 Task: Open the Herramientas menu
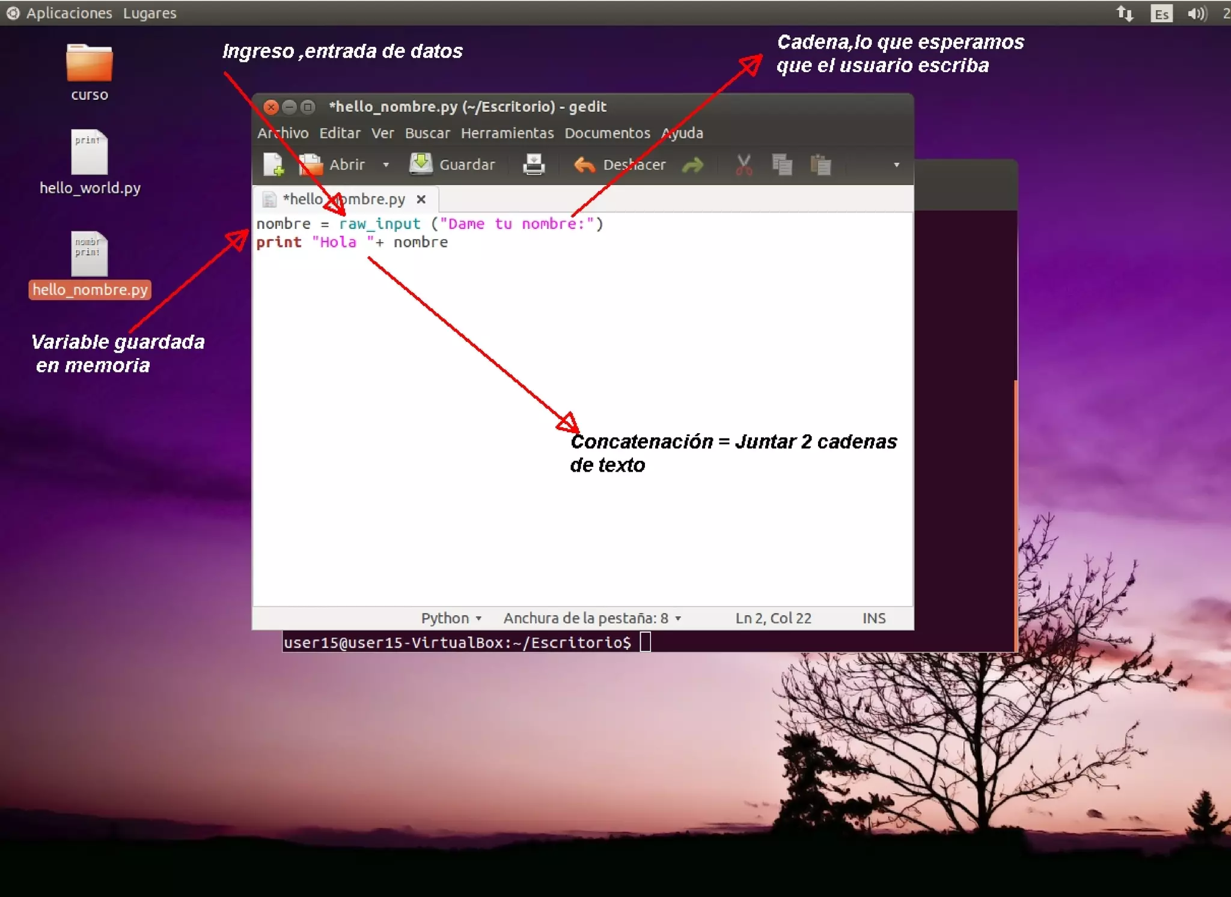tap(507, 133)
